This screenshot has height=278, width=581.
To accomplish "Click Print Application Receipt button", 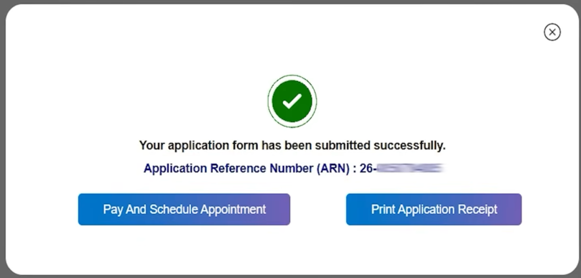I will tap(433, 209).
